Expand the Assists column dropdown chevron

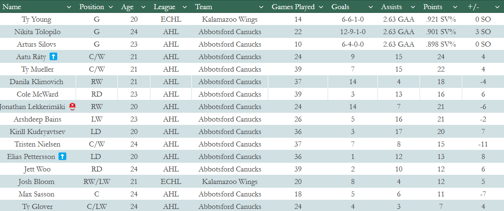412,7
